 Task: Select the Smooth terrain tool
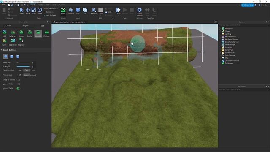38,33
